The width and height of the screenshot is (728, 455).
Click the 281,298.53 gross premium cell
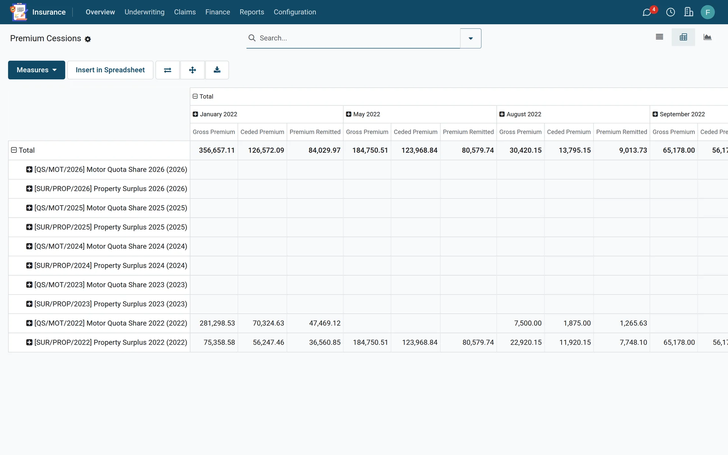point(214,323)
